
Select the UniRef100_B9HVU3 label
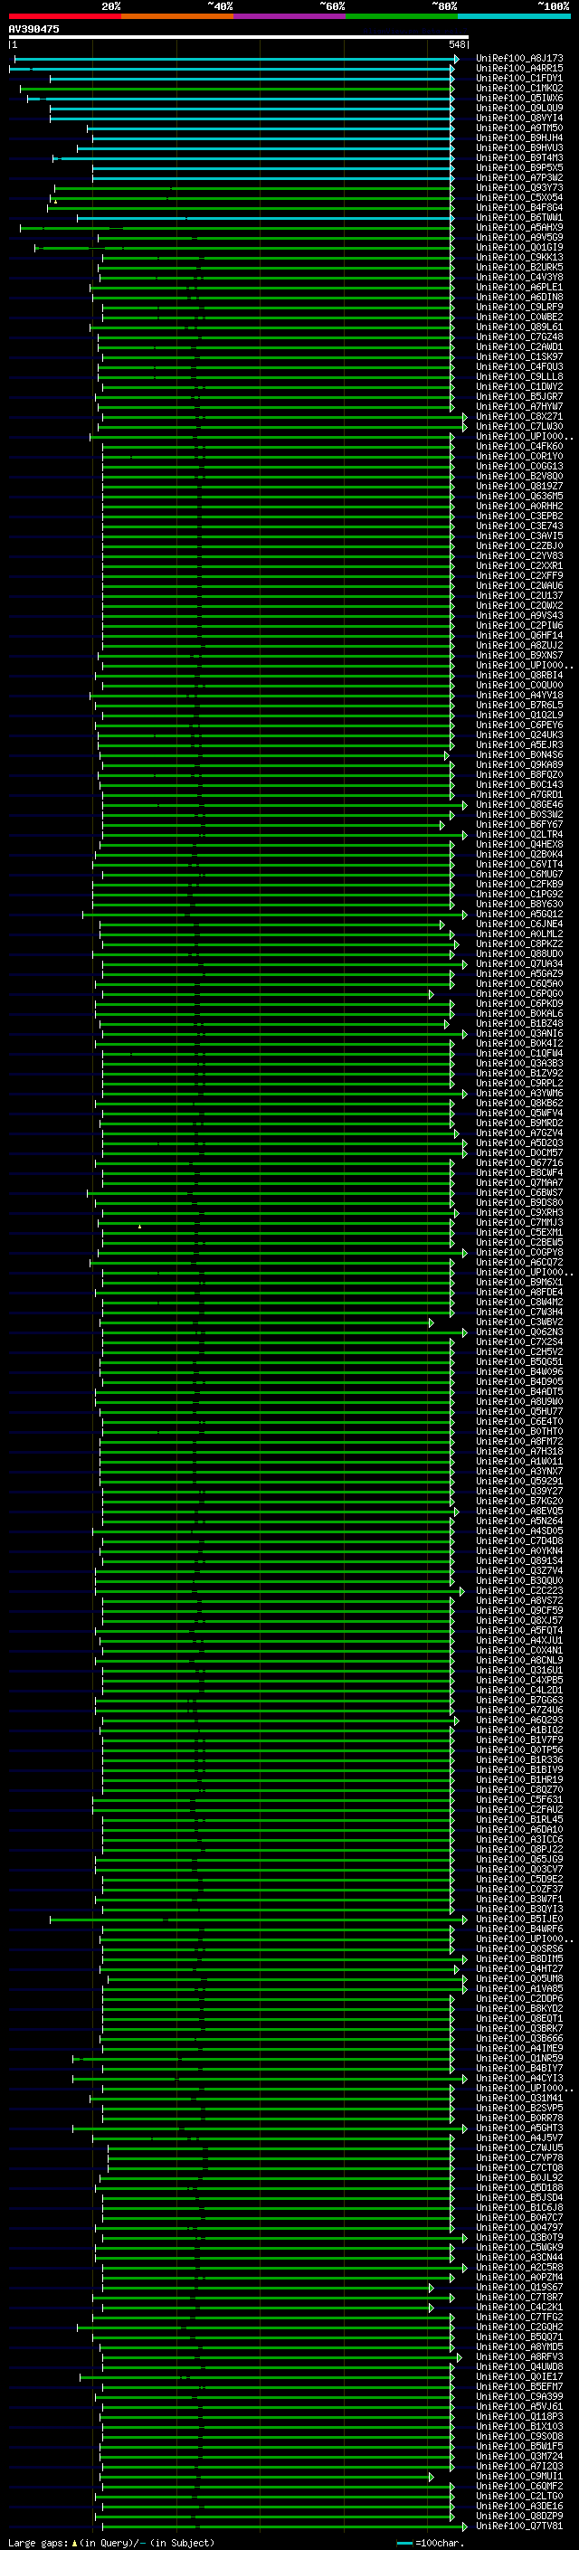[519, 147]
